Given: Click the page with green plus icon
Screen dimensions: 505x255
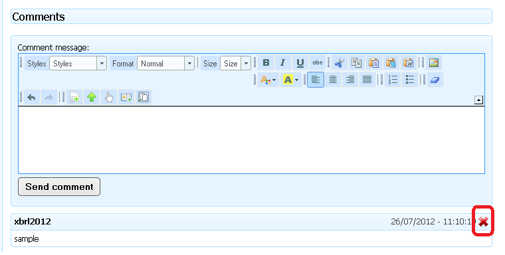Looking at the screenshot, I should pos(74,97).
